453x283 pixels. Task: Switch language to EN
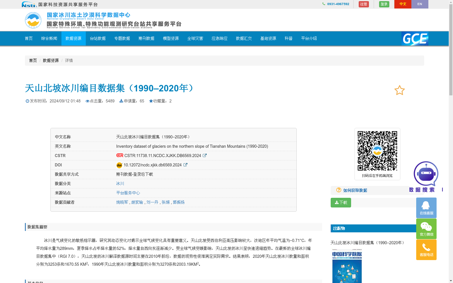click(x=420, y=4)
